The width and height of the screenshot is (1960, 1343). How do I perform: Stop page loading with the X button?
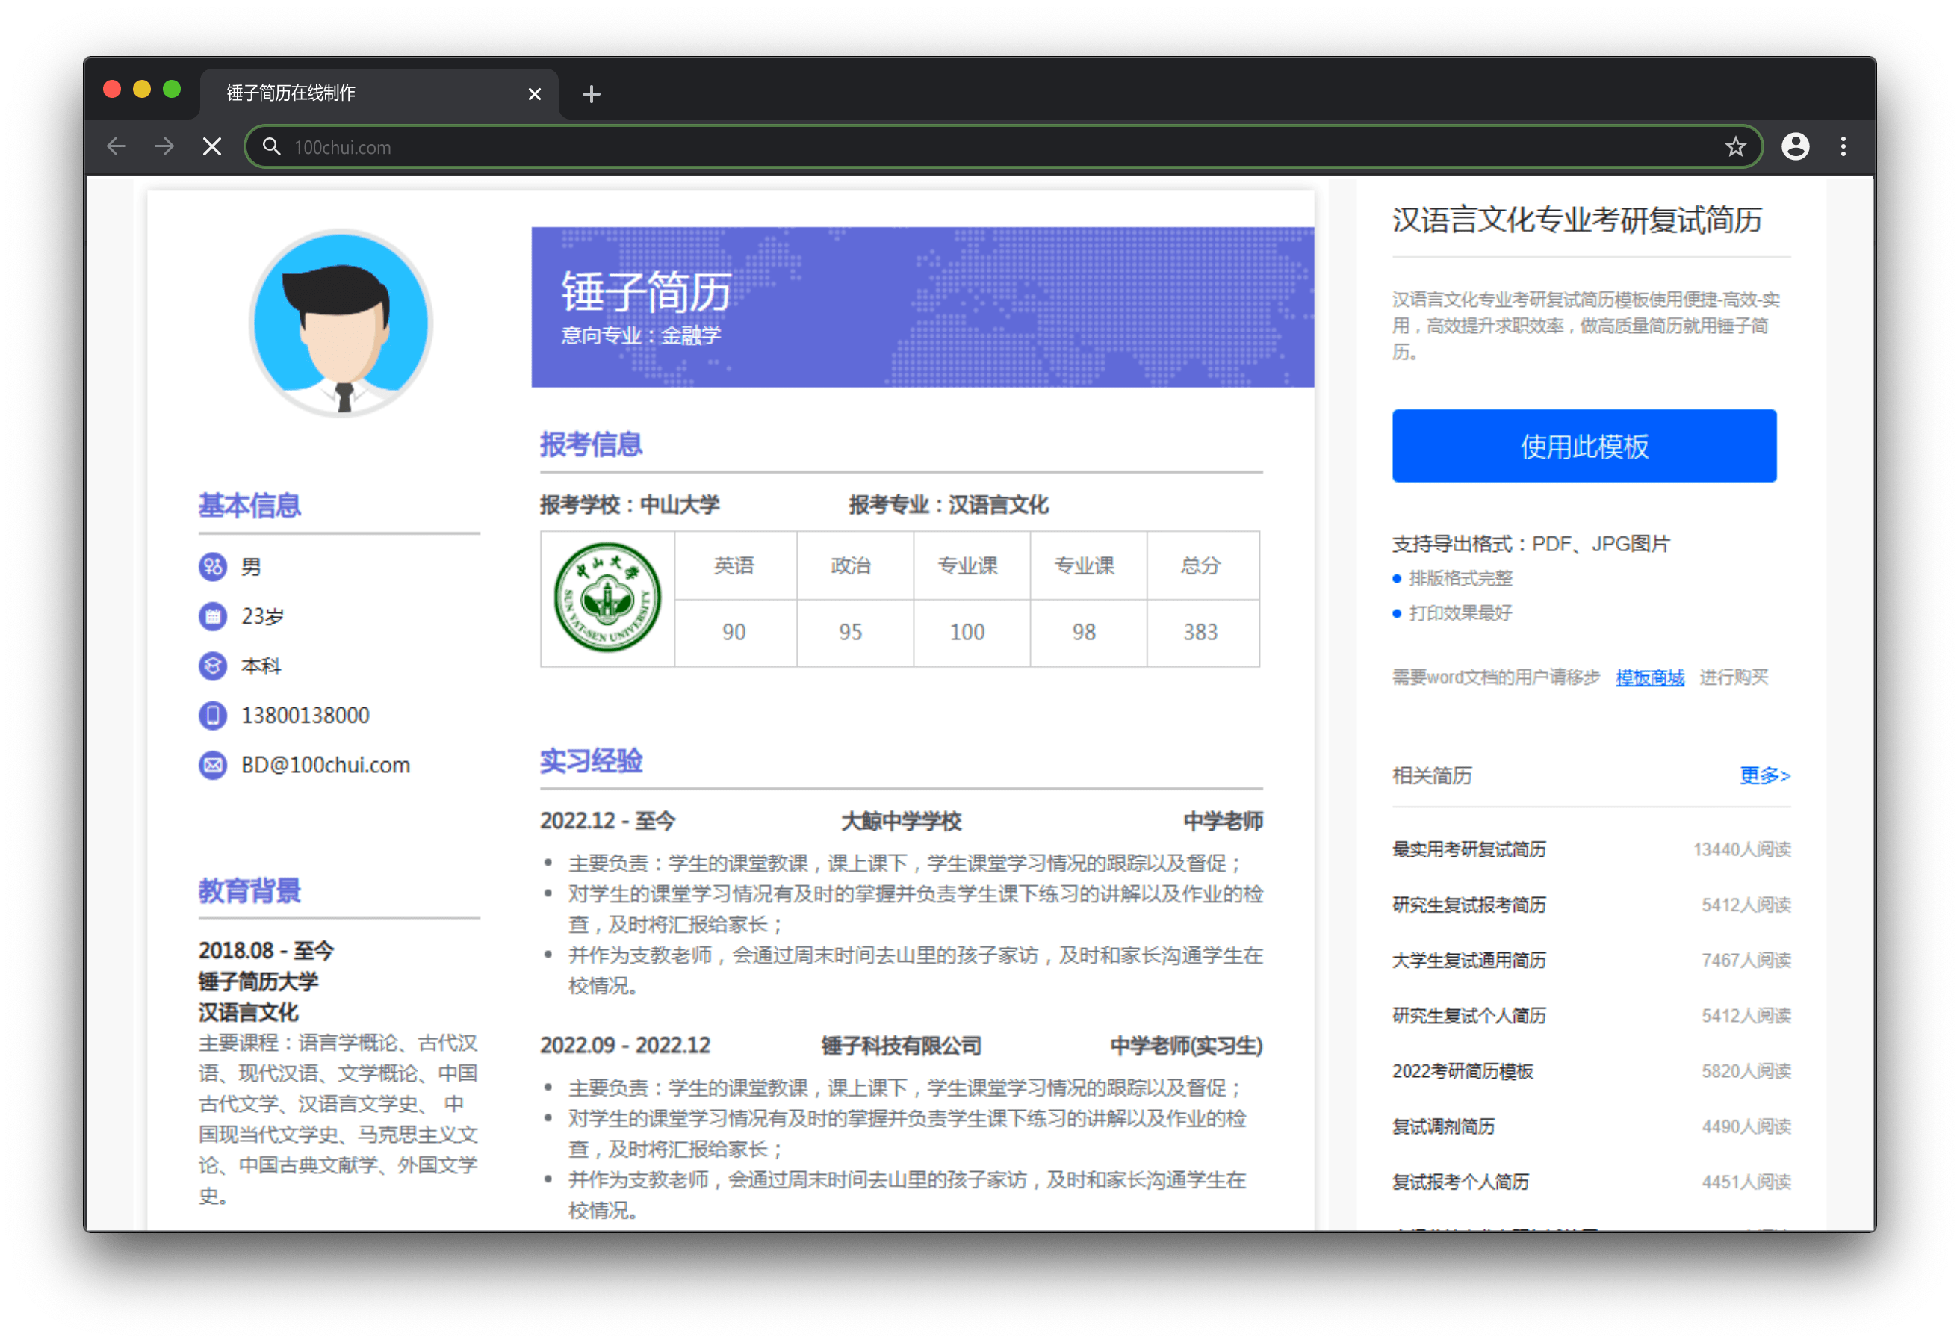(x=213, y=147)
